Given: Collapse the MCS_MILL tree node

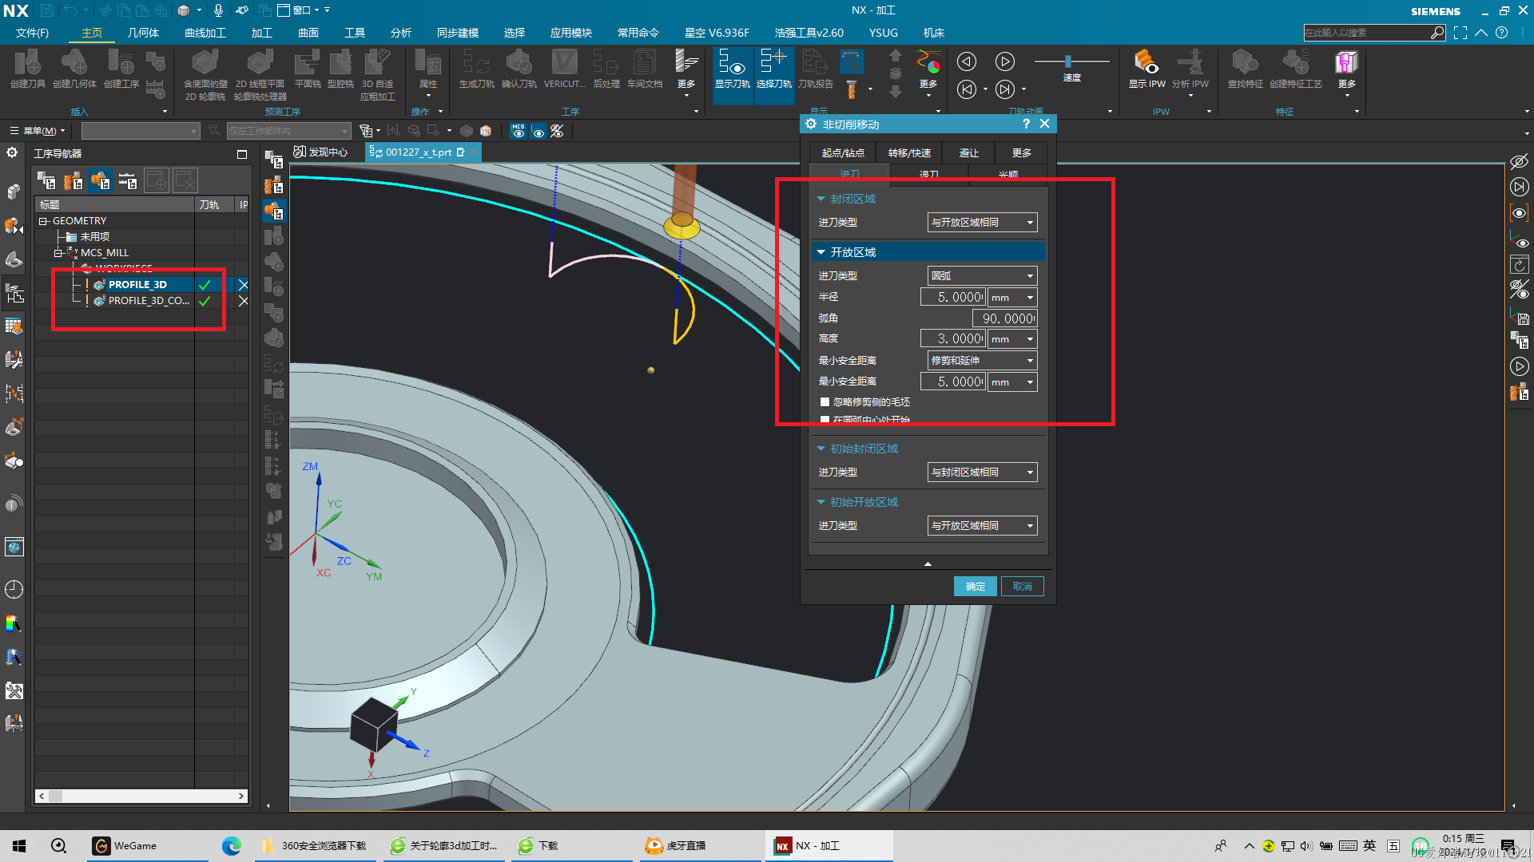Looking at the screenshot, I should tap(58, 253).
